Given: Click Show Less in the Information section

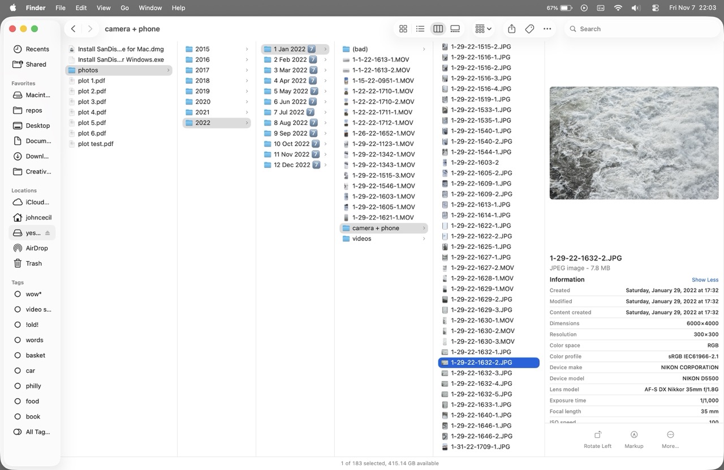Looking at the screenshot, I should click(x=705, y=280).
